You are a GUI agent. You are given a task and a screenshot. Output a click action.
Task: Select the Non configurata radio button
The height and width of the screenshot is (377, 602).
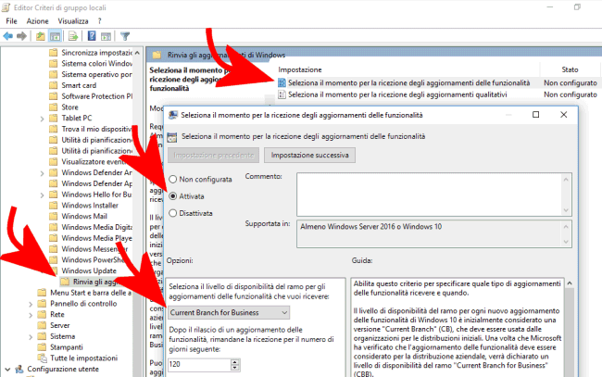tap(173, 179)
